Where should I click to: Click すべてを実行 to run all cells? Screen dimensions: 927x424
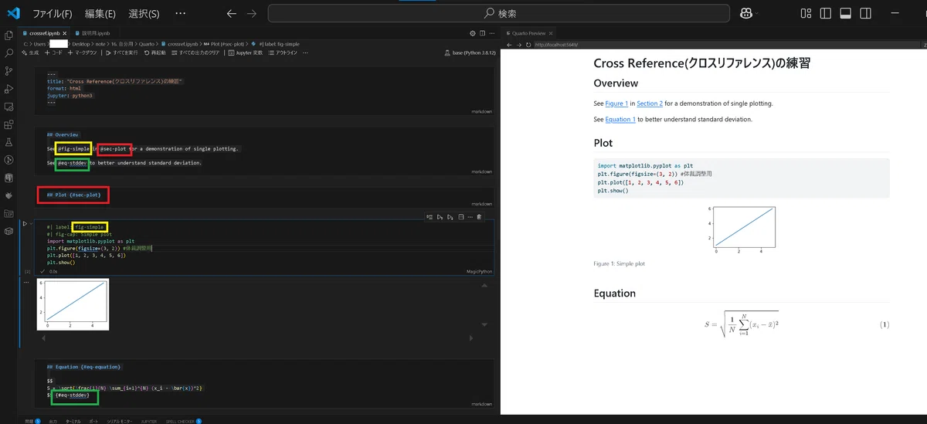(x=122, y=53)
